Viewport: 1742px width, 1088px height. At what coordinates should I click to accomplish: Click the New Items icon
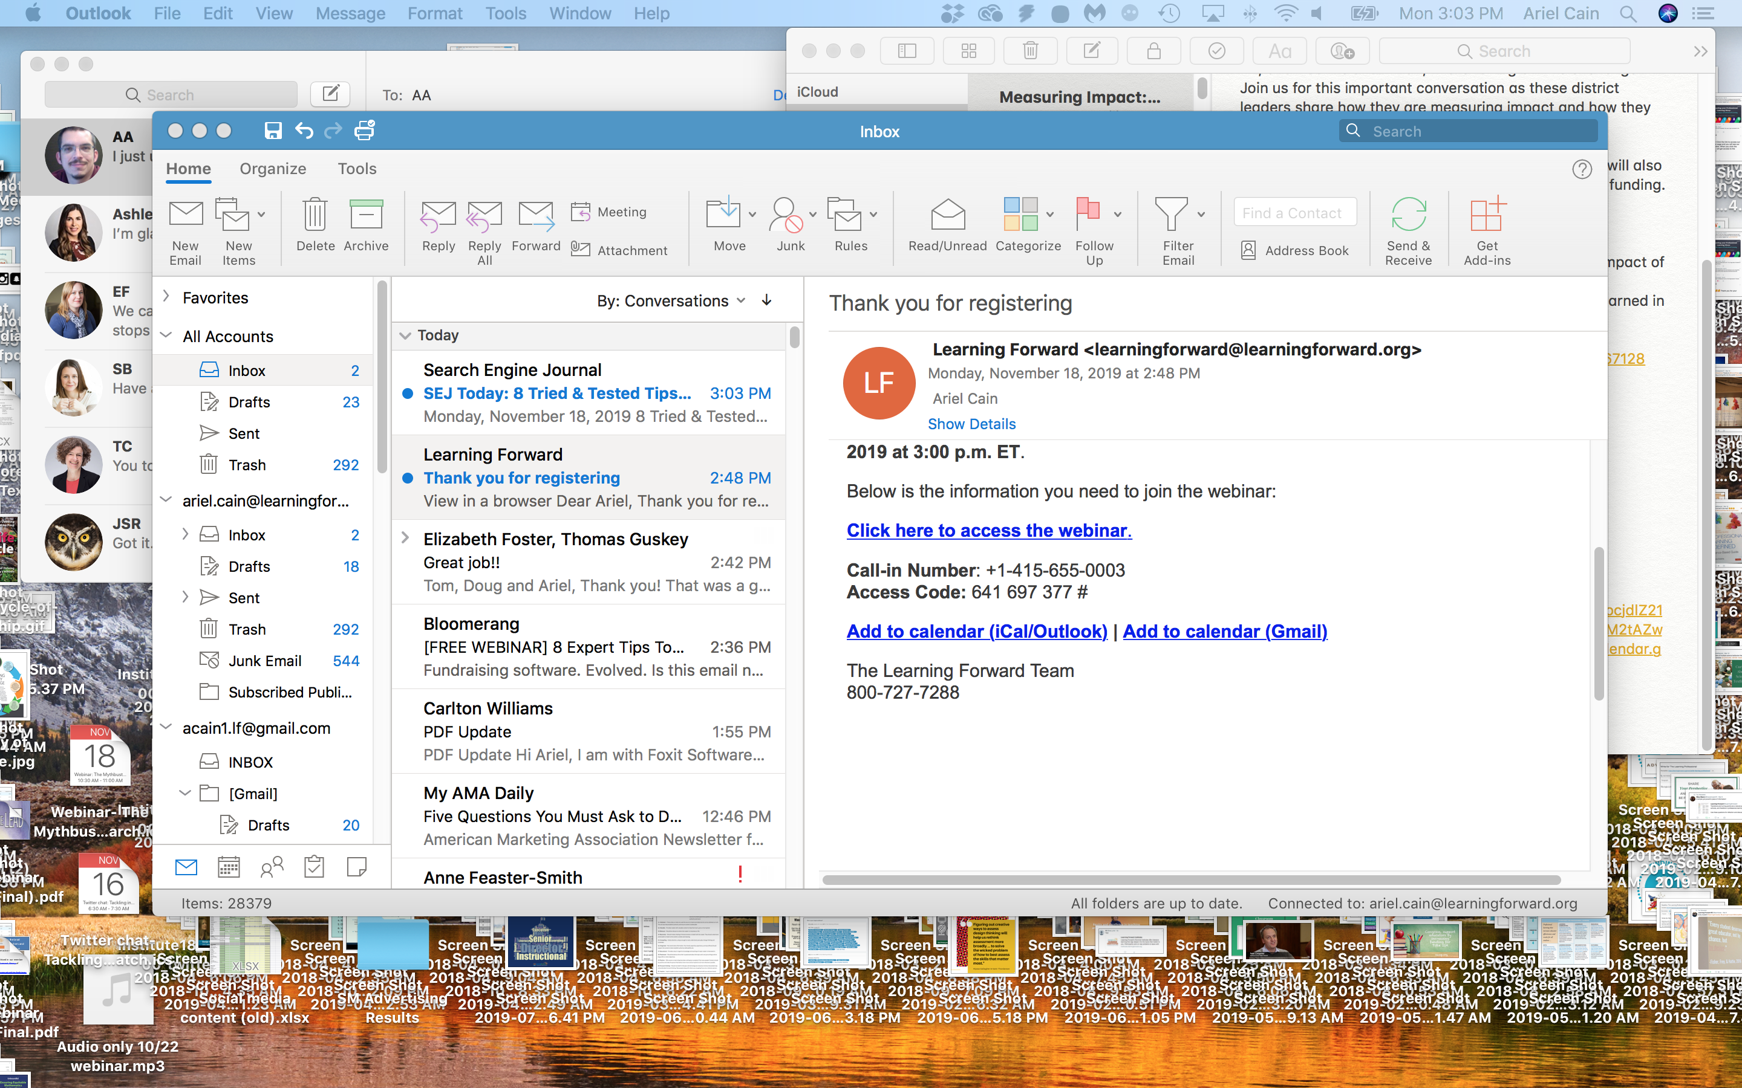232,215
